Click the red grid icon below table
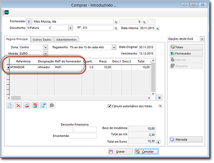 [35, 106]
